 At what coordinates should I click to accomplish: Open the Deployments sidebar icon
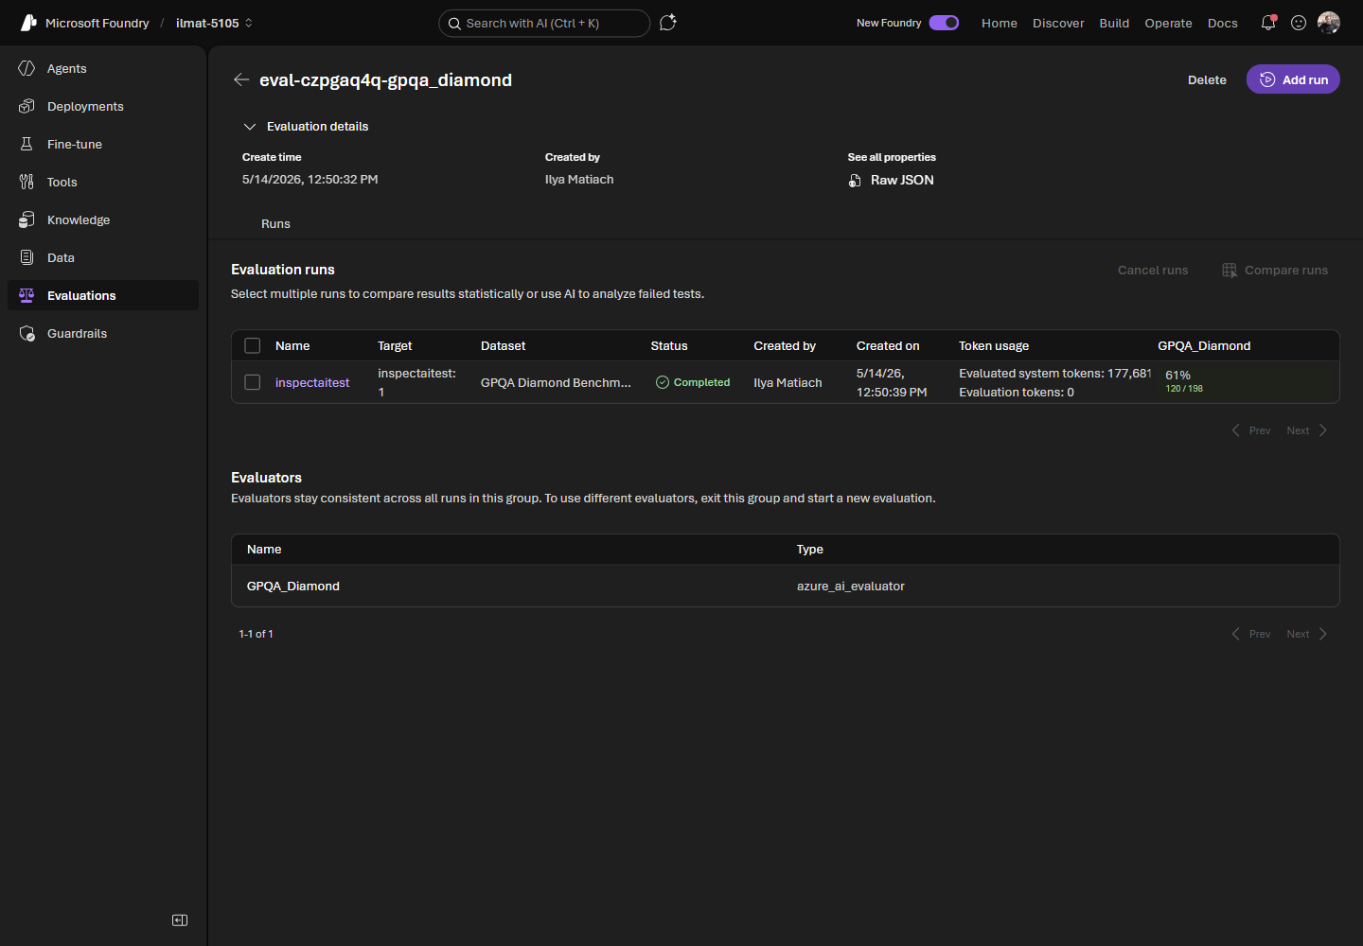click(27, 106)
